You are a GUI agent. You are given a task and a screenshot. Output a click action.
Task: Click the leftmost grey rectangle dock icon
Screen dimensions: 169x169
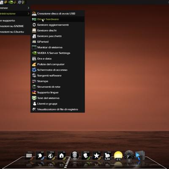29,155
